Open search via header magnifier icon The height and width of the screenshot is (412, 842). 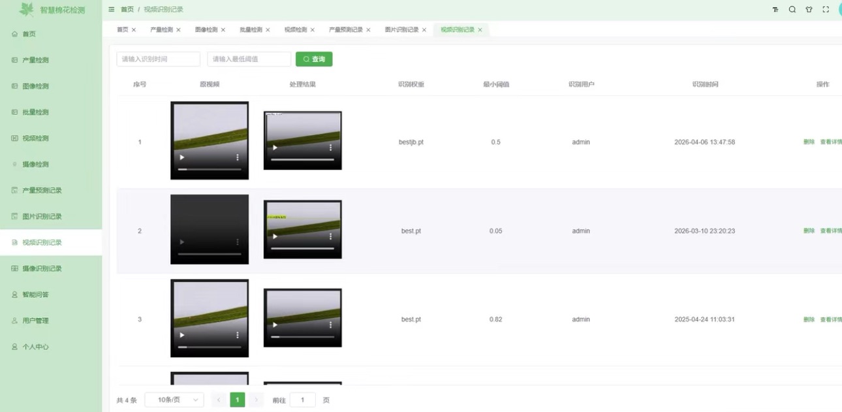click(x=792, y=10)
